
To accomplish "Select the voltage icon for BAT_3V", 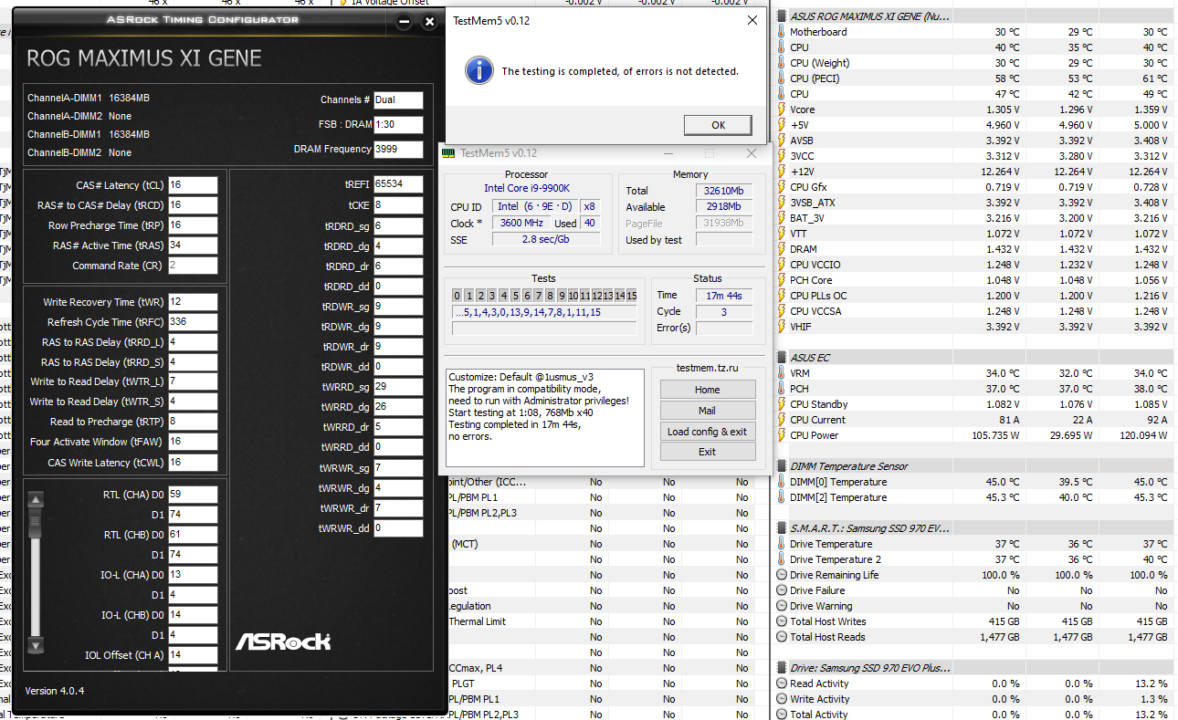I will (x=781, y=218).
